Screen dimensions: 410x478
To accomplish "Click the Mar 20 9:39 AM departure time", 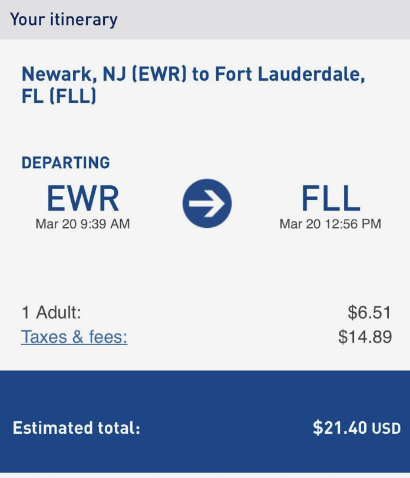I will coord(83,224).
